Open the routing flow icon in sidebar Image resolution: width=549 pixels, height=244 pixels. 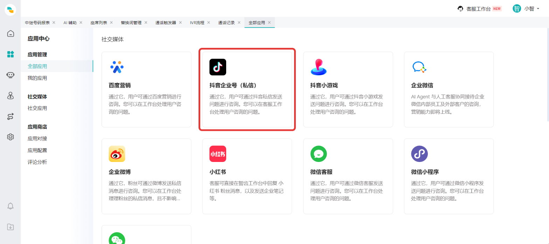[x=11, y=116]
